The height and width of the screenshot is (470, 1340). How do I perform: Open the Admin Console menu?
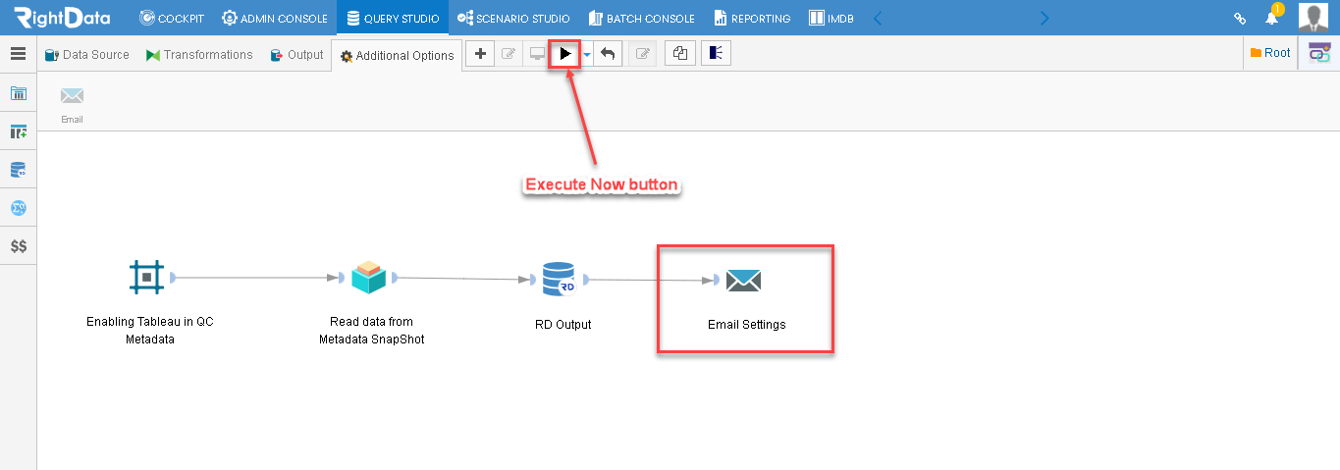click(x=275, y=18)
